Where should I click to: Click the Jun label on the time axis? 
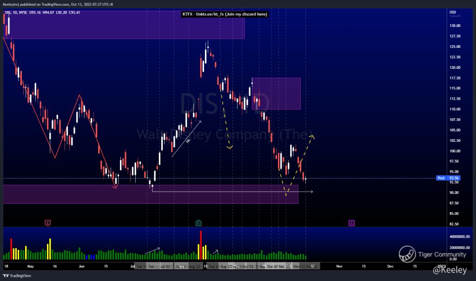81,267
